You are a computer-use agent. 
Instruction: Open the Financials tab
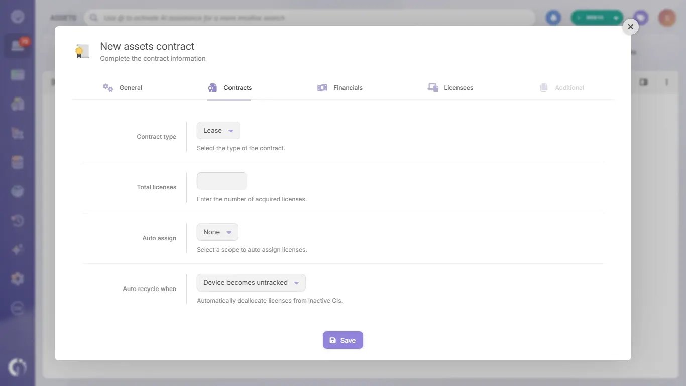point(339,87)
